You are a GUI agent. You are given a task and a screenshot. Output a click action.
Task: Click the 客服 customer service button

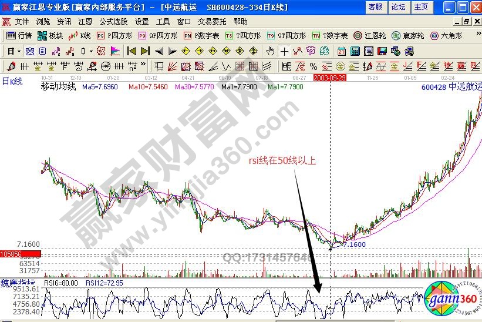[375, 7]
